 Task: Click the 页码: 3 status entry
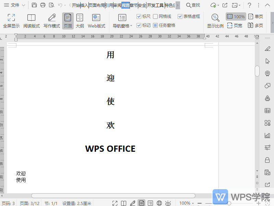[8, 203]
